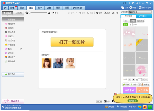Select the 热门 popular filter
Viewport: 154px width, 111px height.
[x=126, y=21]
